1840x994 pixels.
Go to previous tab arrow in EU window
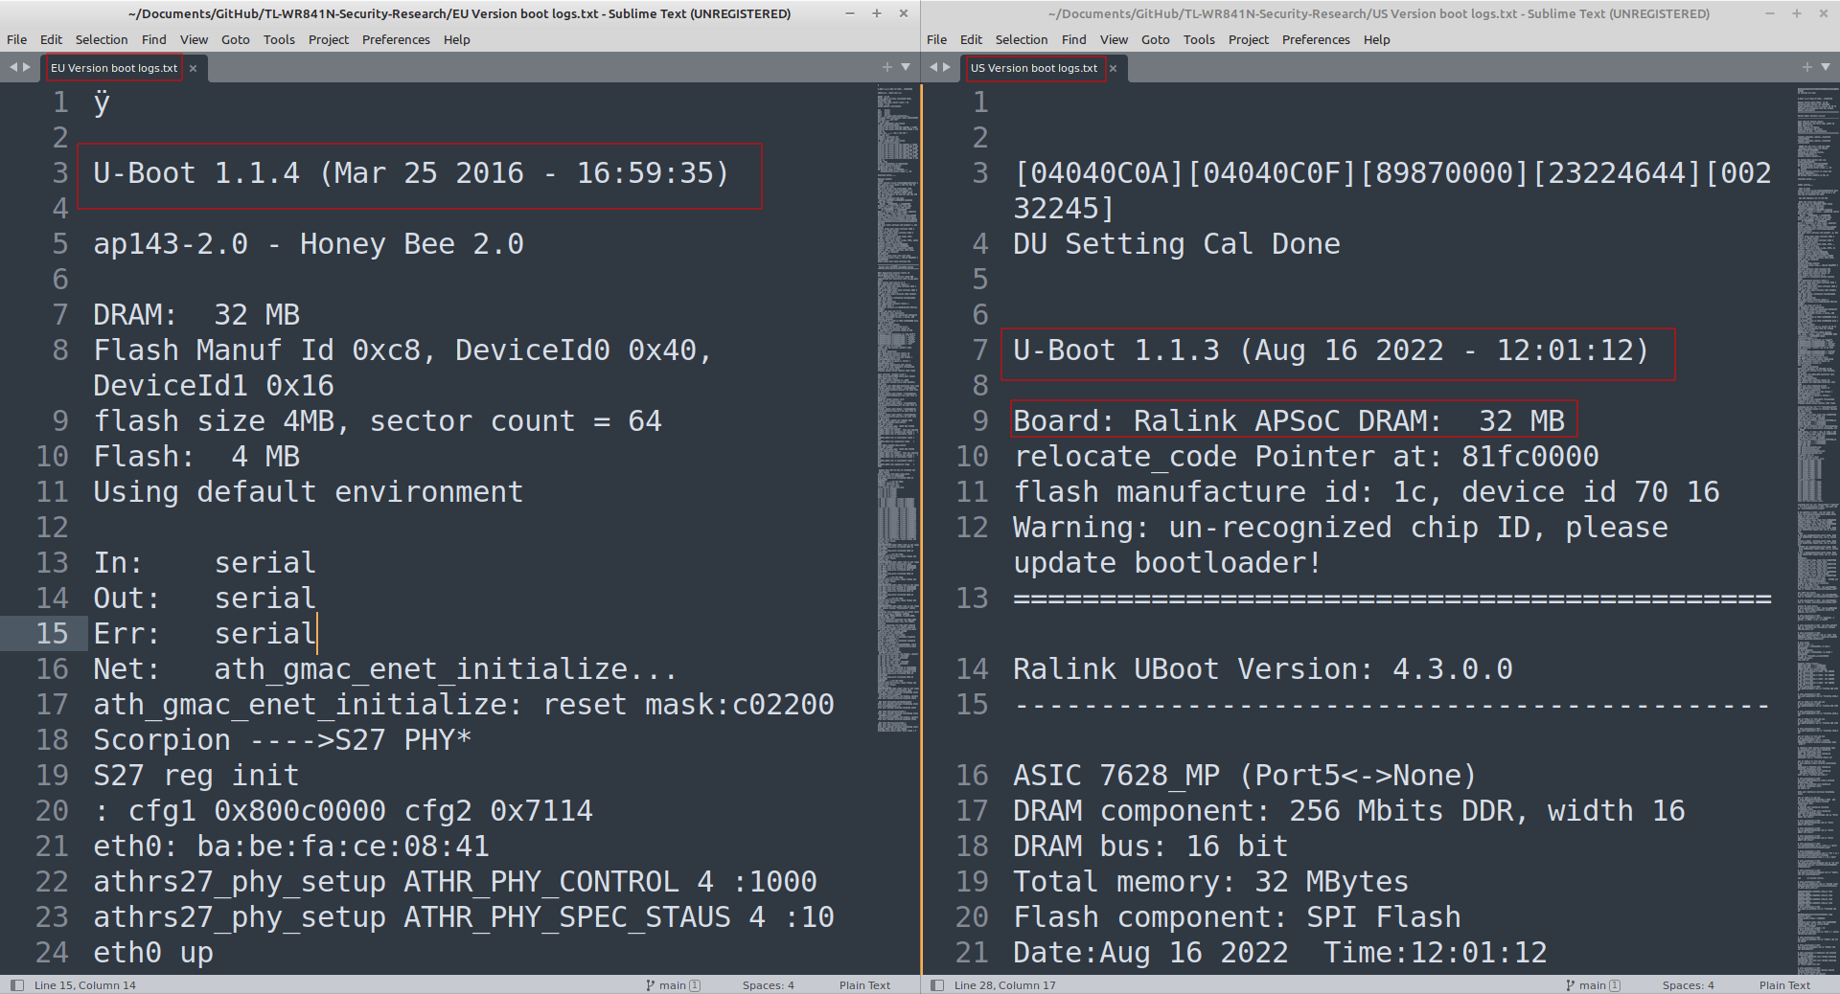(13, 67)
